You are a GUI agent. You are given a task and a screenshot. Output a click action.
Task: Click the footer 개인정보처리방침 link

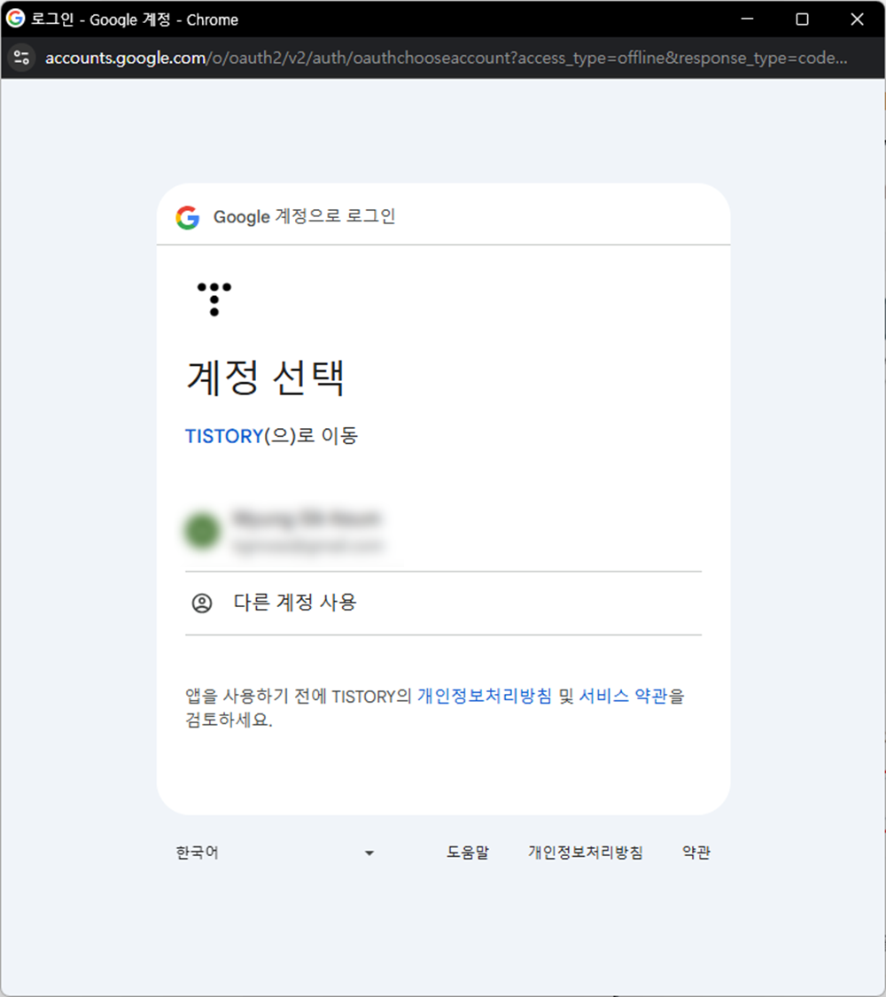click(x=586, y=853)
